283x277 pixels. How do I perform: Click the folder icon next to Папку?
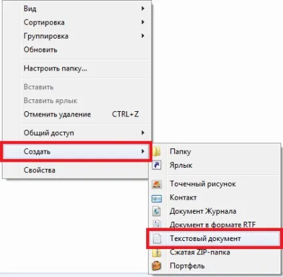pos(157,151)
